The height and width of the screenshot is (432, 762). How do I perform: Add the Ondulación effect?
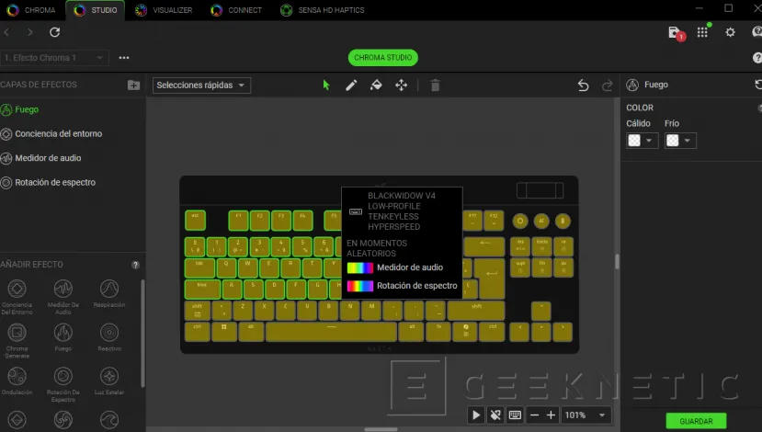(17, 381)
